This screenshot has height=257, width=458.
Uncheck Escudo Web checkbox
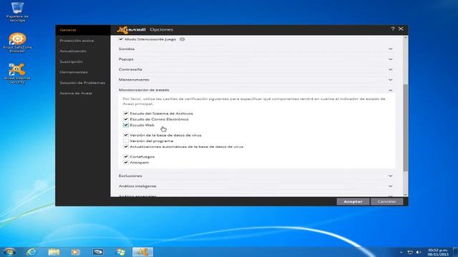(x=126, y=125)
